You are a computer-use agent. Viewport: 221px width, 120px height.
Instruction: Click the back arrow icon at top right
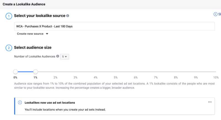coord(215,14)
